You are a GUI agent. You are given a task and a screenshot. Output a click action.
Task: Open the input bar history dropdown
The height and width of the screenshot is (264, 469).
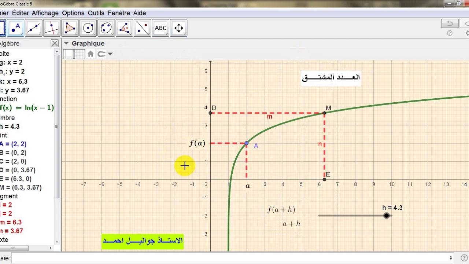pos(451,258)
